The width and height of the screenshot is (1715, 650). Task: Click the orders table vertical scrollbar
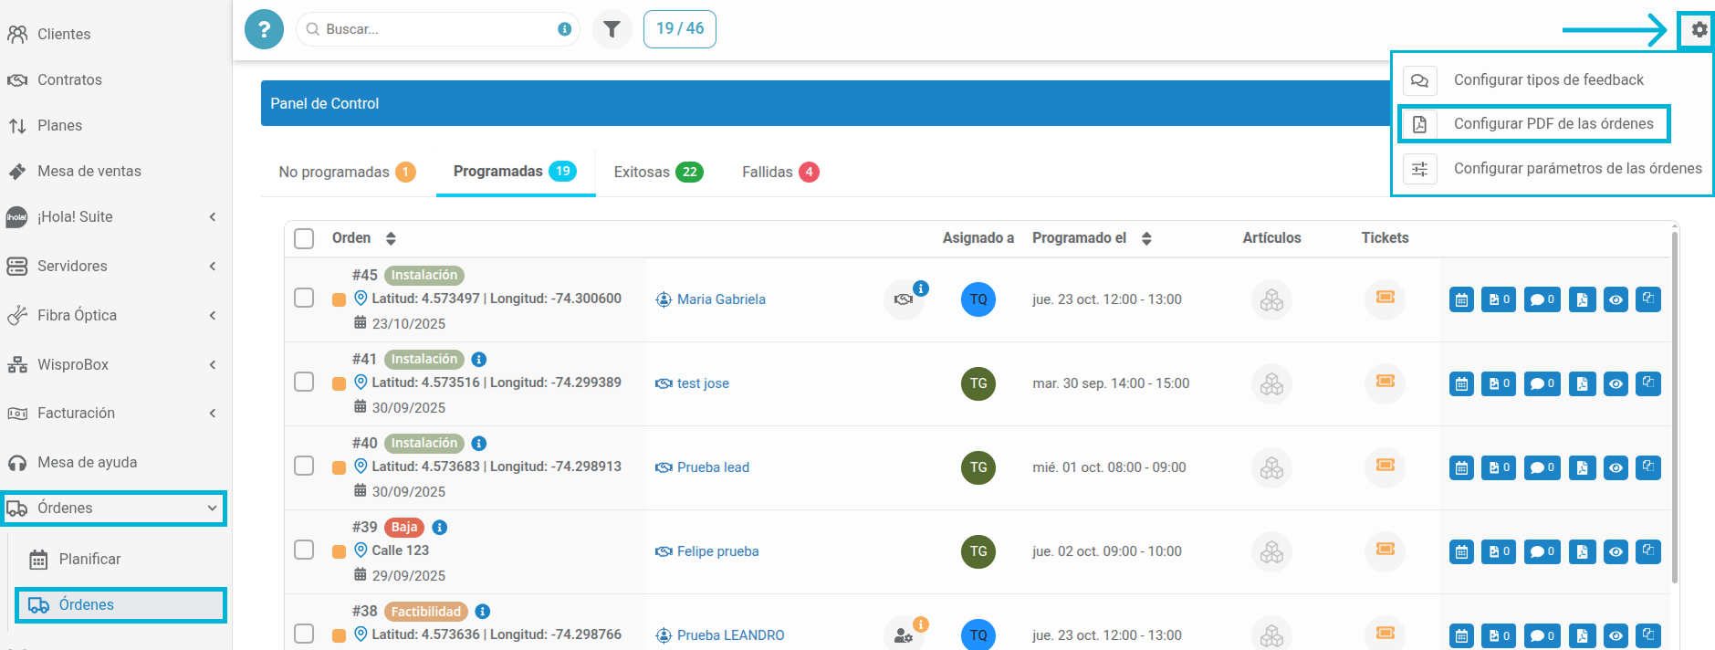coord(1675,408)
